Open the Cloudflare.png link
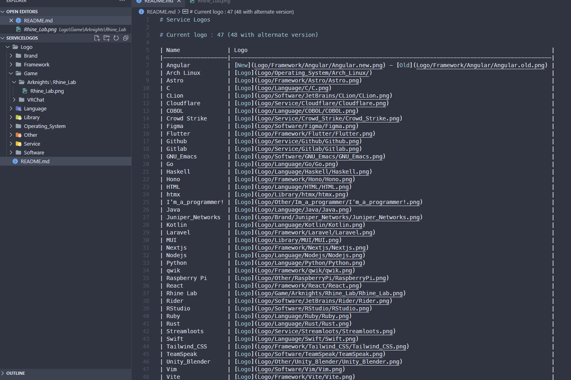571x380 pixels. pos(322,103)
